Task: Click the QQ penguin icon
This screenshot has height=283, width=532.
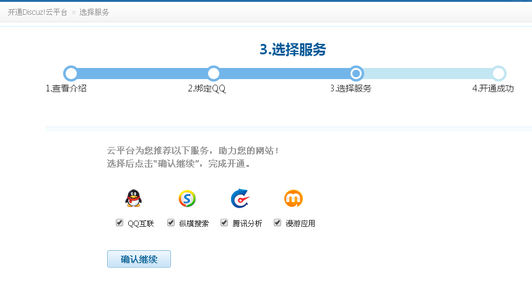Action: tap(133, 198)
